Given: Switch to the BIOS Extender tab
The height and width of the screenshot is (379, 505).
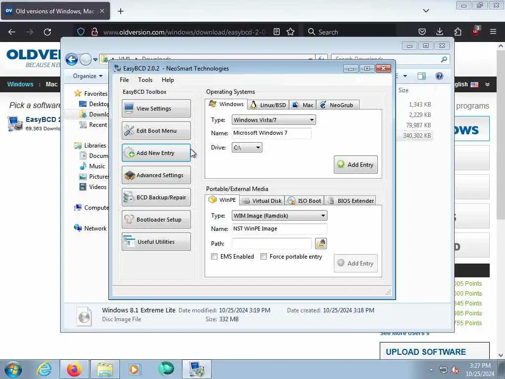Looking at the screenshot, I should coord(351,201).
